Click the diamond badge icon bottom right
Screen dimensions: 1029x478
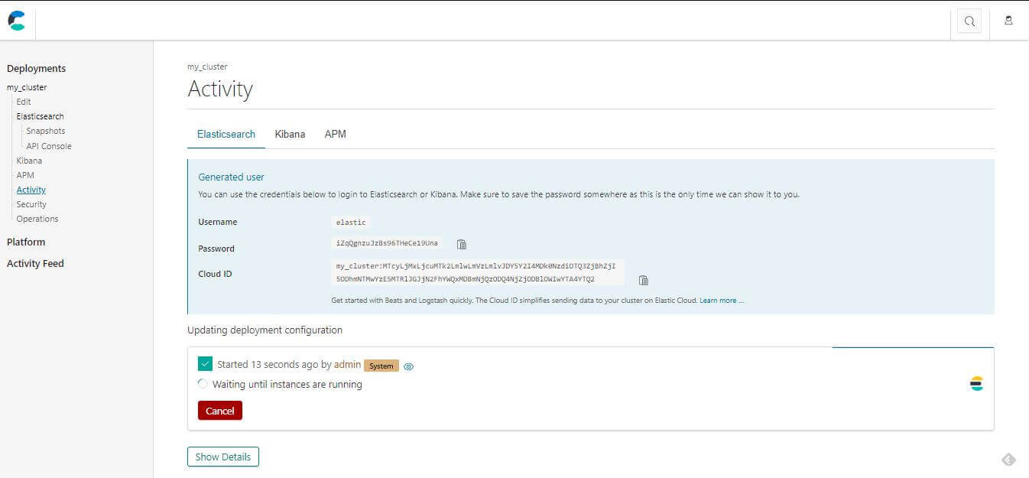click(x=1008, y=459)
